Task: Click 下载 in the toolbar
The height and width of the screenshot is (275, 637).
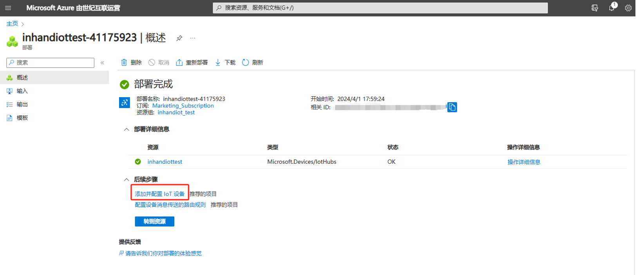Action: (x=225, y=62)
